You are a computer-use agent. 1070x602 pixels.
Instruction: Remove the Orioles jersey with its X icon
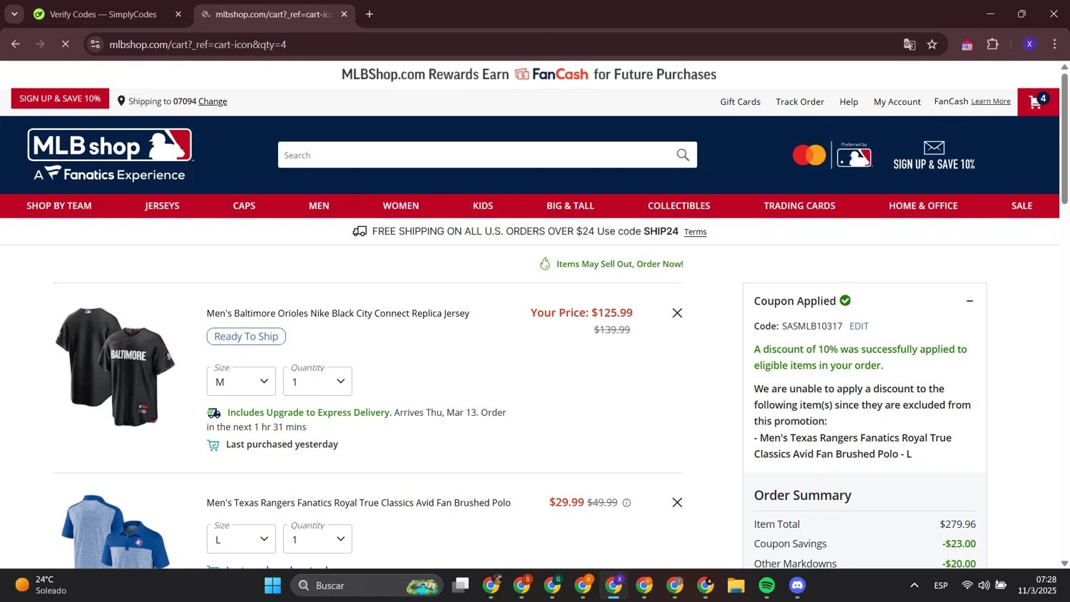[x=677, y=313]
